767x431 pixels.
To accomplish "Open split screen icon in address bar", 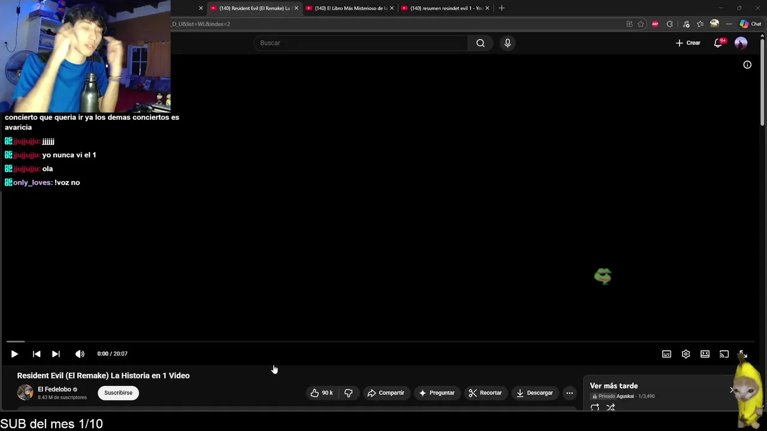I will 629,24.
